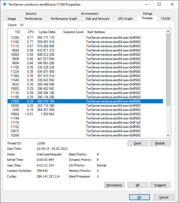The height and width of the screenshot is (203, 179).
Task: Click the Stack button
Action: (x=138, y=143)
